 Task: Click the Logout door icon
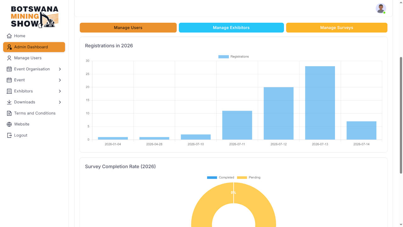(x=9, y=135)
